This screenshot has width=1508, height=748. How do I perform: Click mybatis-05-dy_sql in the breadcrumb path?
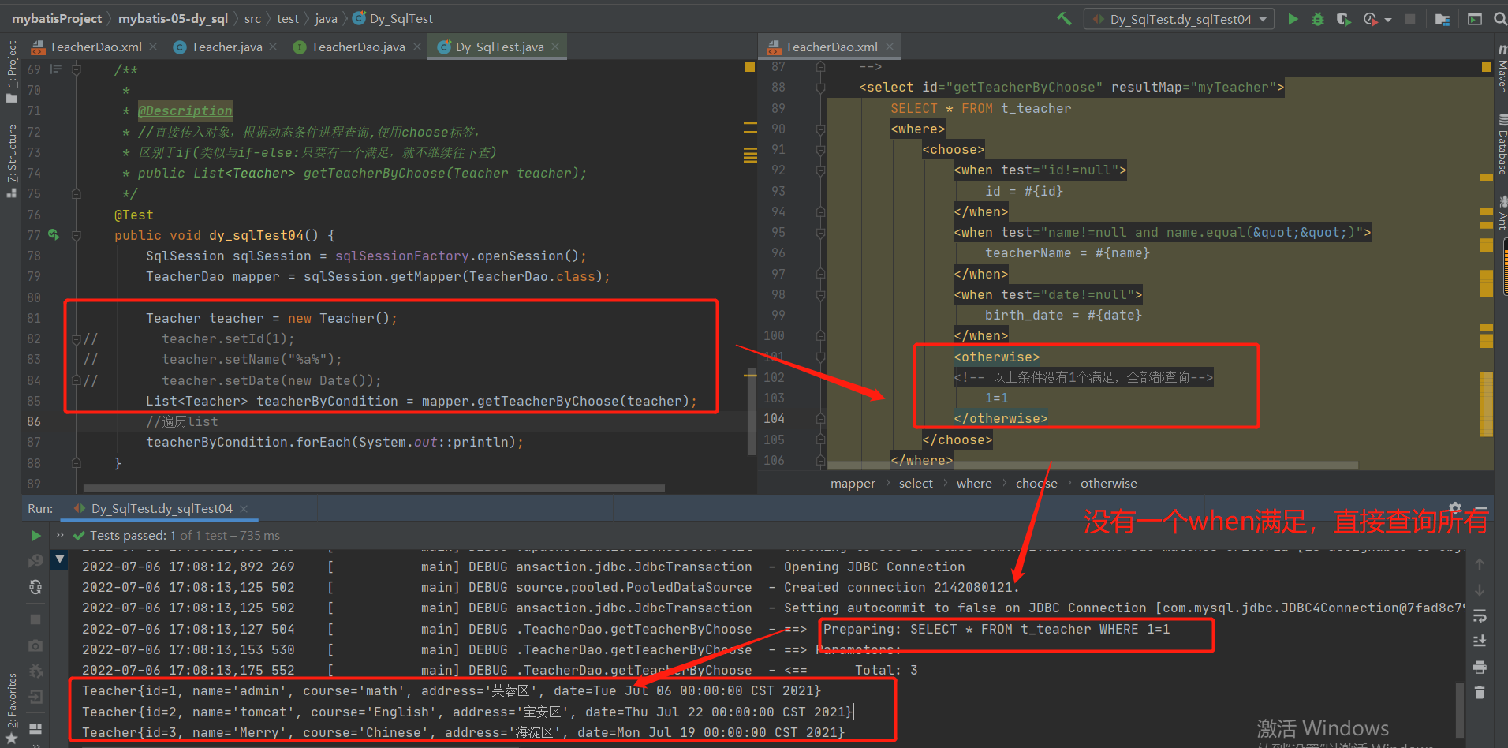coord(173,19)
